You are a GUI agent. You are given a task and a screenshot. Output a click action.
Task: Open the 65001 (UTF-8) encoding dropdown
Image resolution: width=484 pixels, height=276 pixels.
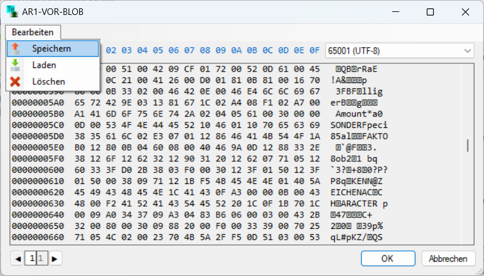click(x=400, y=51)
